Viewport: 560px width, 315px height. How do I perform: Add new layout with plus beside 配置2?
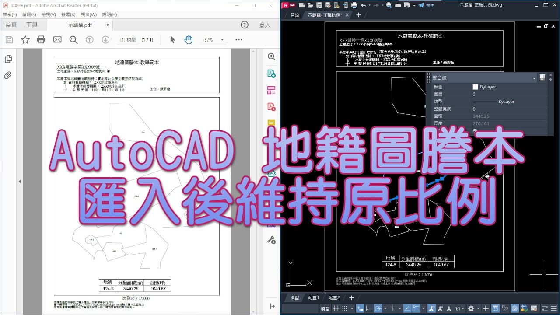point(351,297)
